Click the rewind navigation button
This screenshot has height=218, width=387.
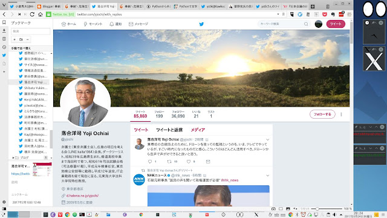coord(19,15)
